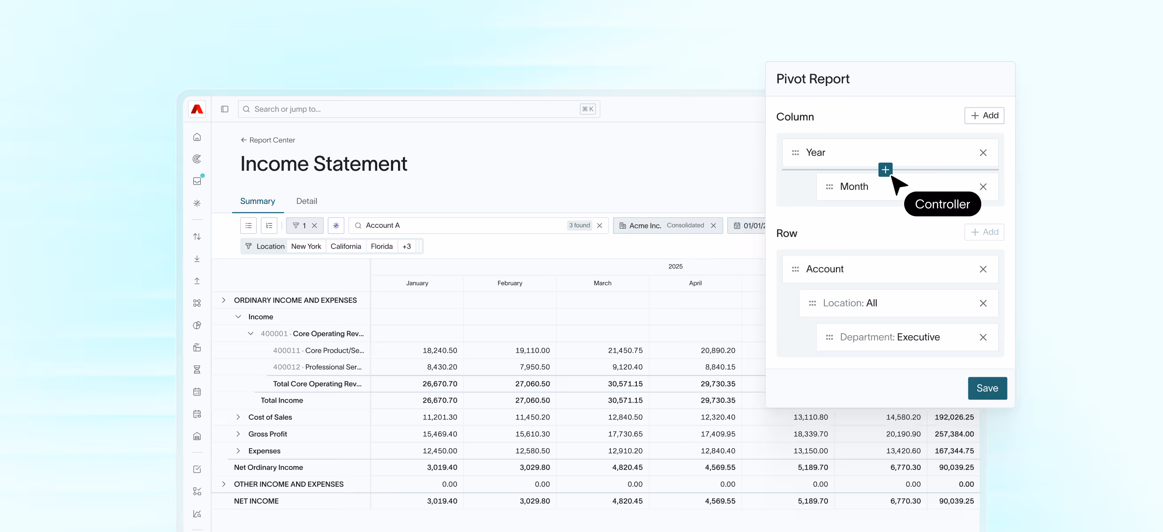Image resolution: width=1163 pixels, height=532 pixels.
Task: Expand OTHER INCOME AND EXPENSES row
Action: (x=223, y=484)
